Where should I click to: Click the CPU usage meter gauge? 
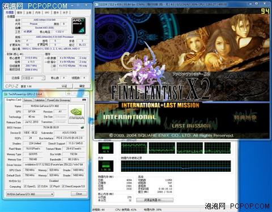coord(106,148)
